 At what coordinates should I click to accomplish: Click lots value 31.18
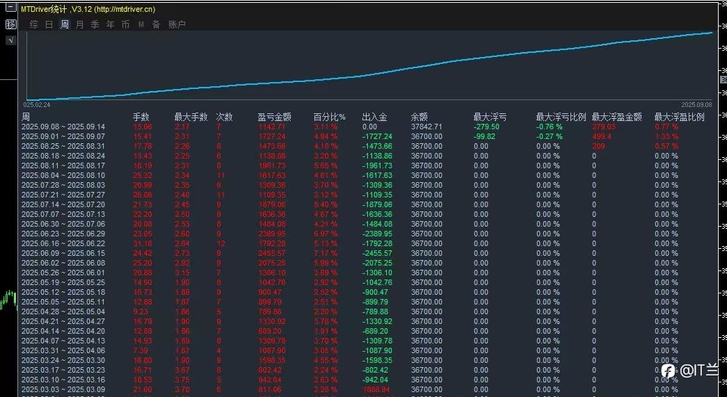tap(143, 243)
